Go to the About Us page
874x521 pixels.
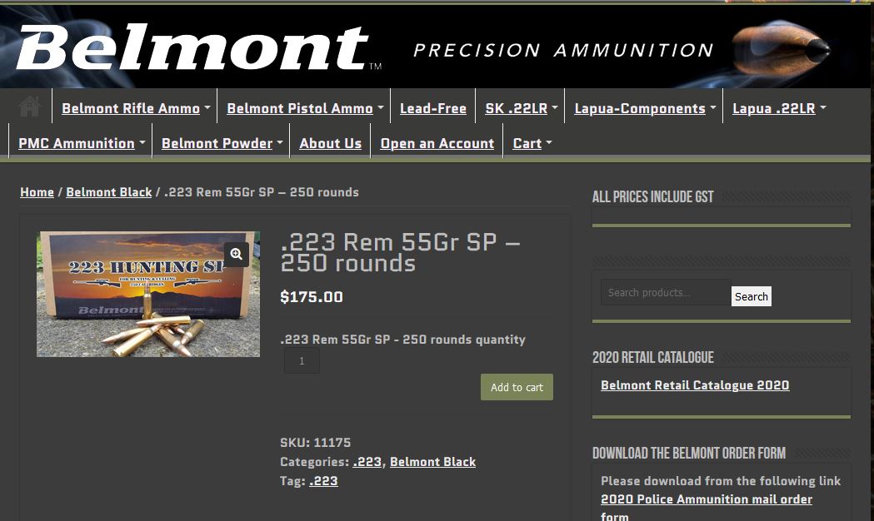330,144
